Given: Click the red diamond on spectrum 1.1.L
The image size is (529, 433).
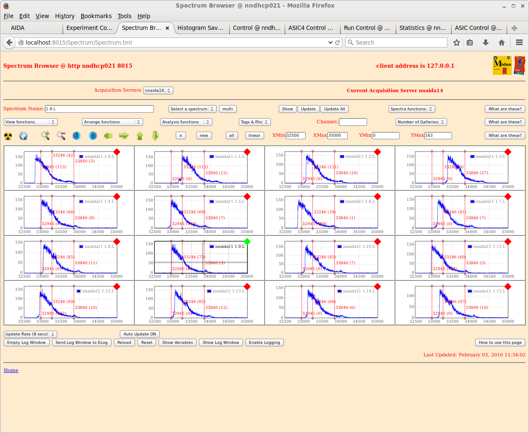Looking at the screenshot, I should tap(247, 152).
